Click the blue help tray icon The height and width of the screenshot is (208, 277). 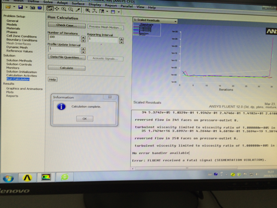point(216,174)
